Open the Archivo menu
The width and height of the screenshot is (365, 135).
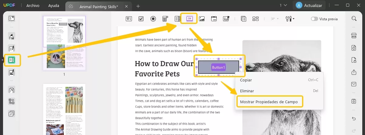click(33, 6)
